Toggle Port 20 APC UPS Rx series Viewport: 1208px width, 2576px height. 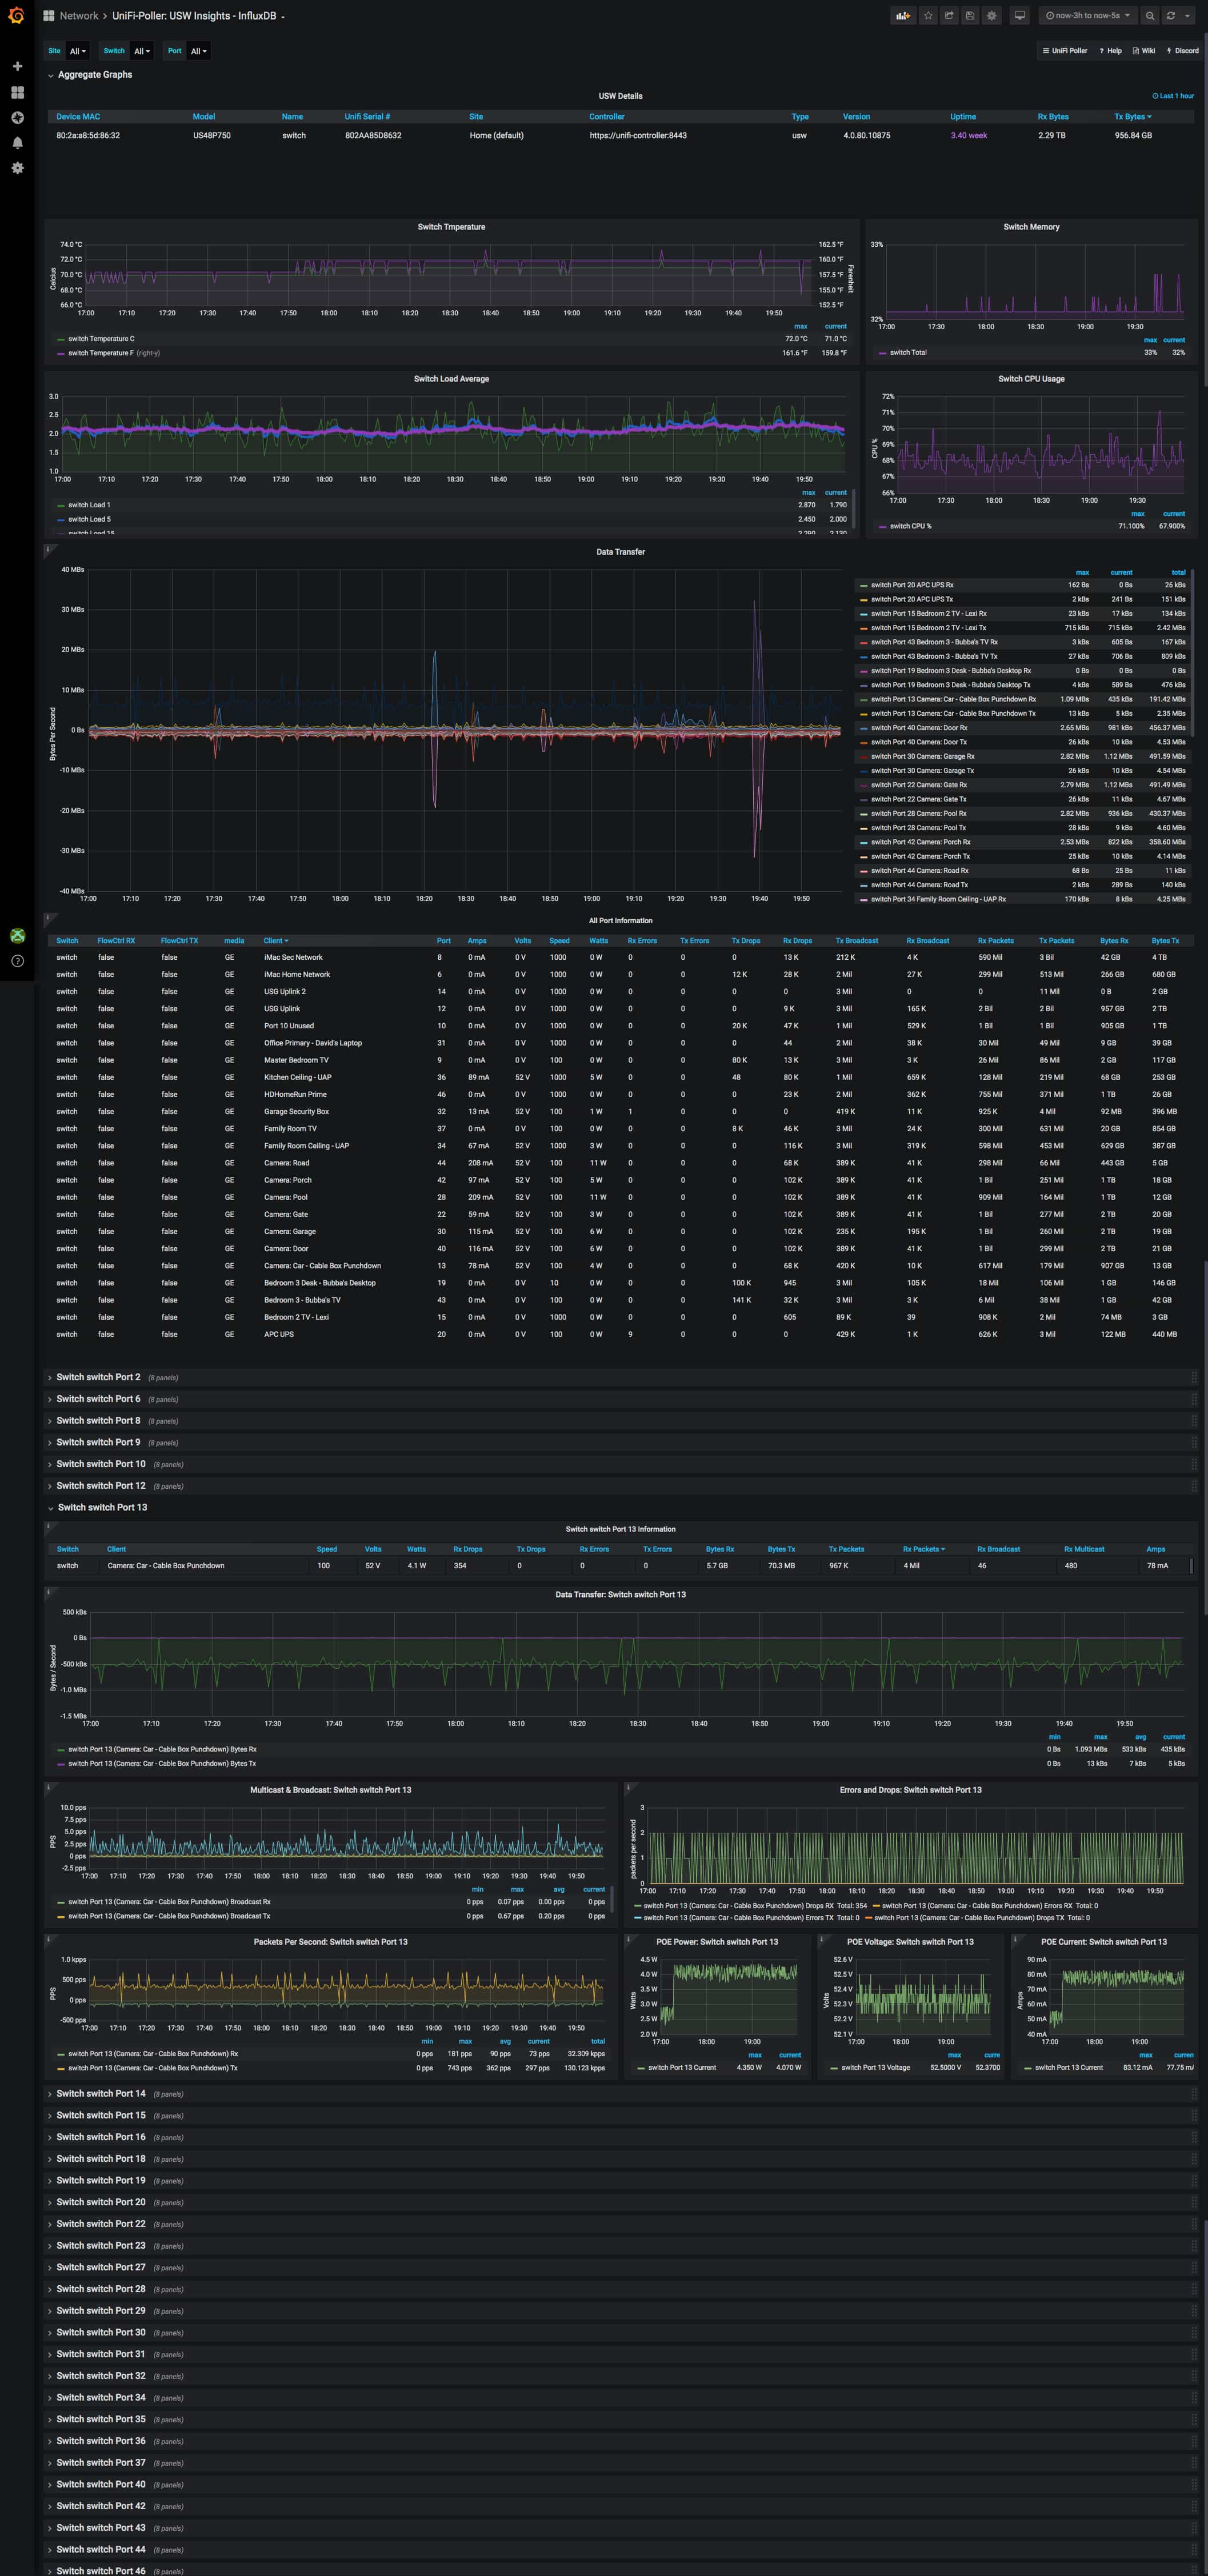coord(911,585)
